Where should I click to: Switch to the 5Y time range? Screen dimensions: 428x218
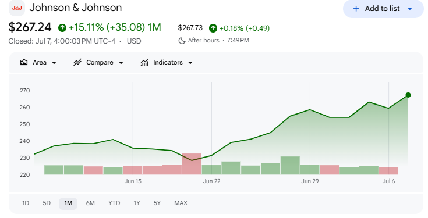pos(157,203)
